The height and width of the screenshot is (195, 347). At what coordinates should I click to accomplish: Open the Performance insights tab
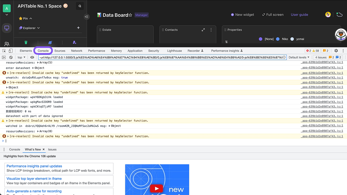coord(227,51)
